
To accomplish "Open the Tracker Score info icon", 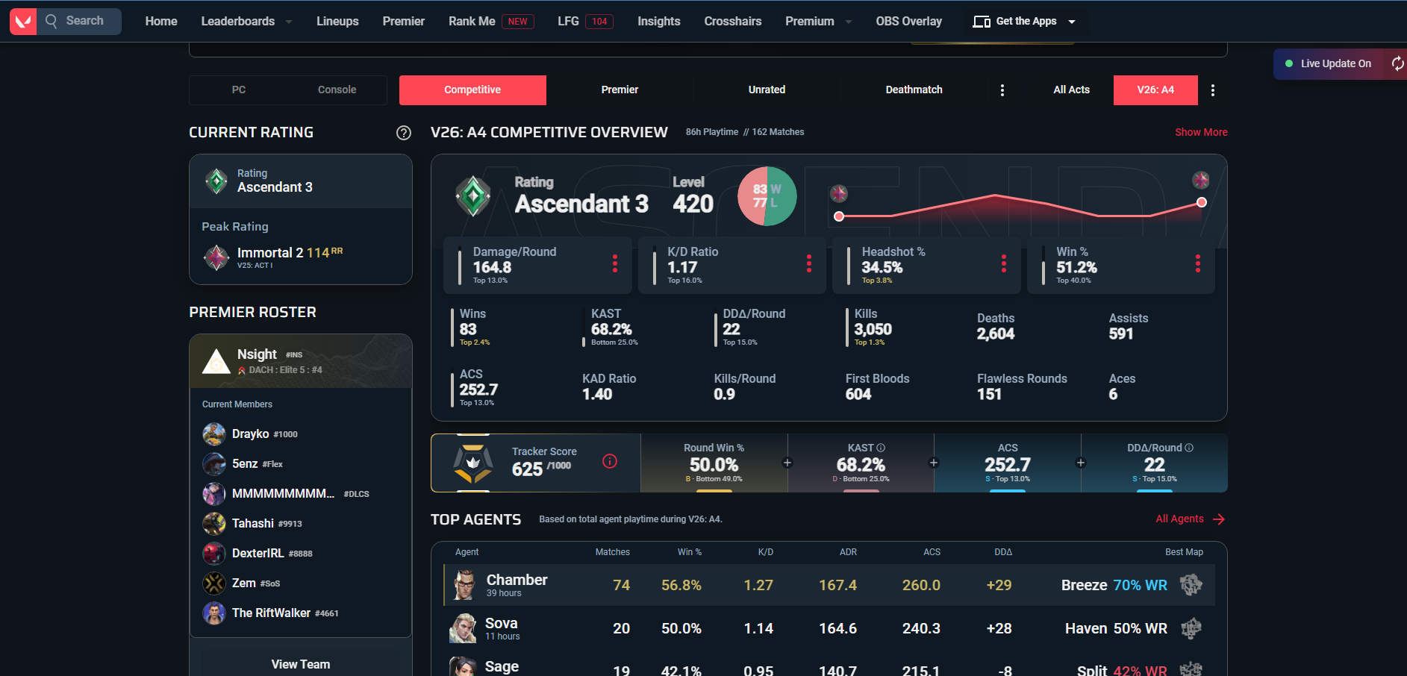I will pyautogui.click(x=610, y=462).
